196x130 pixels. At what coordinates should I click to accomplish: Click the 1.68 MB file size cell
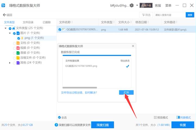(x=123, y=30)
